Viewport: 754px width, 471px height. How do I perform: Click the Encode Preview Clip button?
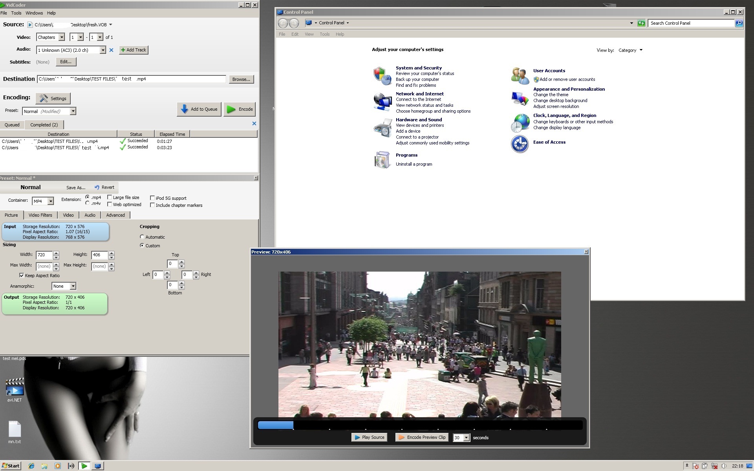(423, 437)
